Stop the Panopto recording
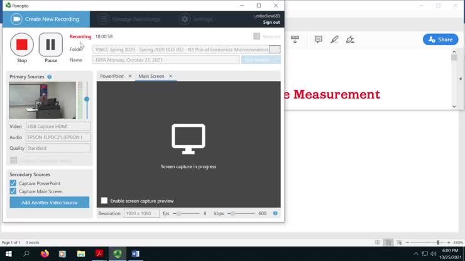The width and height of the screenshot is (465, 261). [22, 45]
